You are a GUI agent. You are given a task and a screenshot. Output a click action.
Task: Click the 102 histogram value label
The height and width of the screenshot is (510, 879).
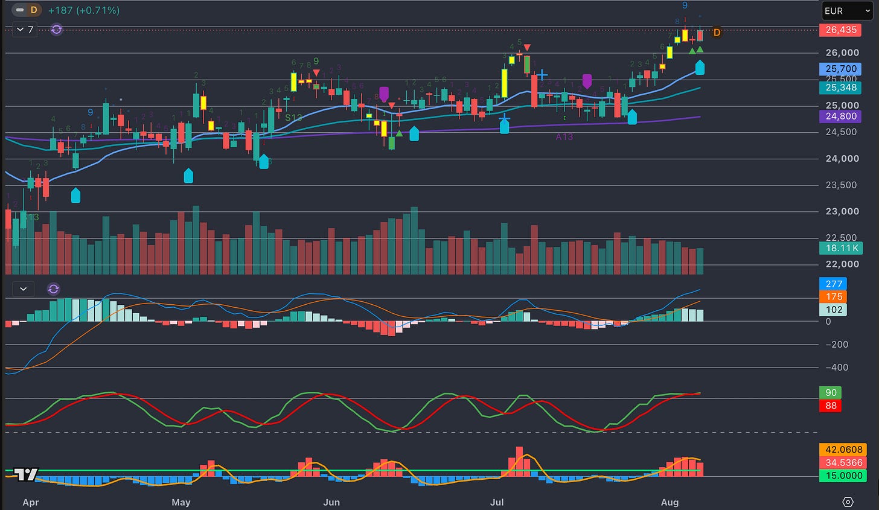[x=833, y=310]
